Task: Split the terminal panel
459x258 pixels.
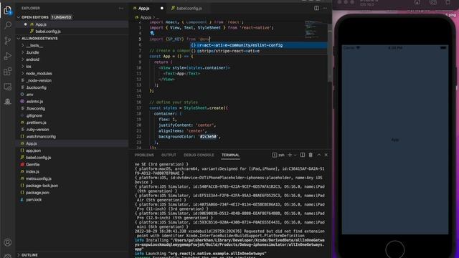Action: click(303, 155)
